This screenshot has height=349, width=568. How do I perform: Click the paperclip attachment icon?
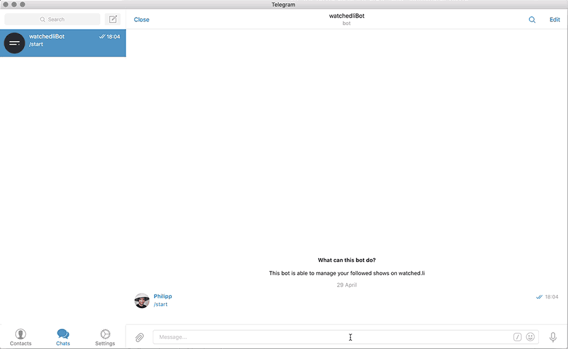coord(139,338)
